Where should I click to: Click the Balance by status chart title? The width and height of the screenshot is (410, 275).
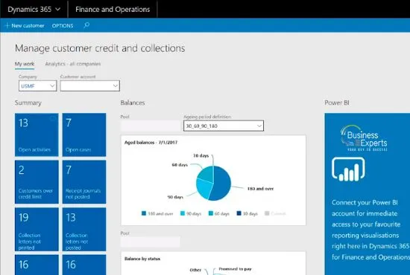142,259
